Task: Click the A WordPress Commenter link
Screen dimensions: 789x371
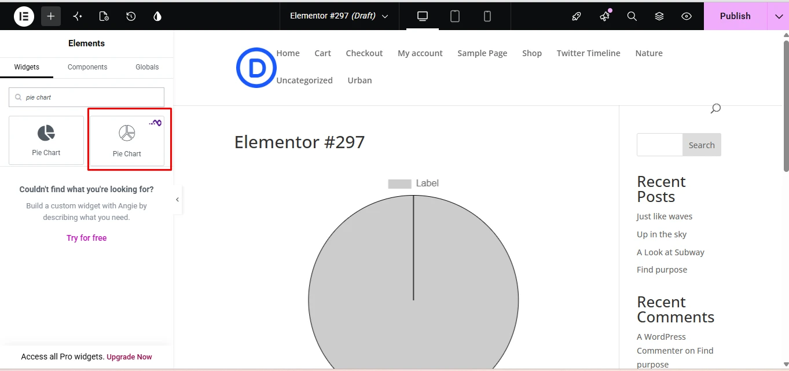Action: tap(661, 344)
